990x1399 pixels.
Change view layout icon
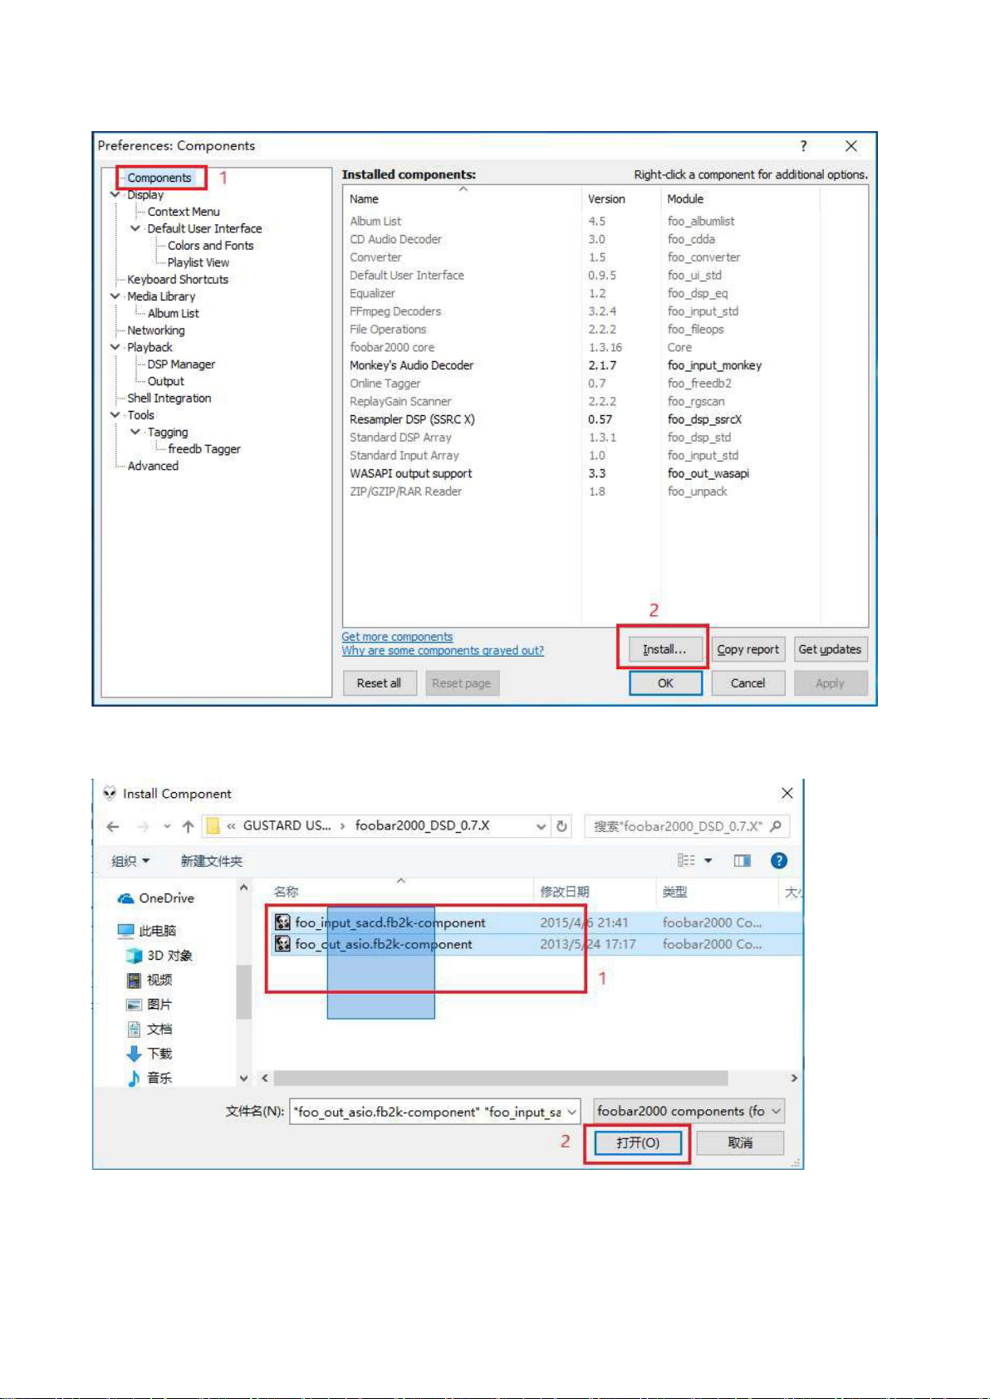tap(686, 860)
